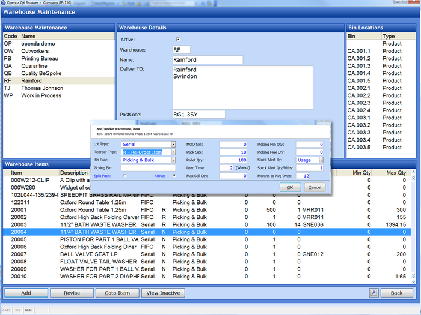Click the Back button
The height and width of the screenshot is (315, 421).
tap(396, 293)
